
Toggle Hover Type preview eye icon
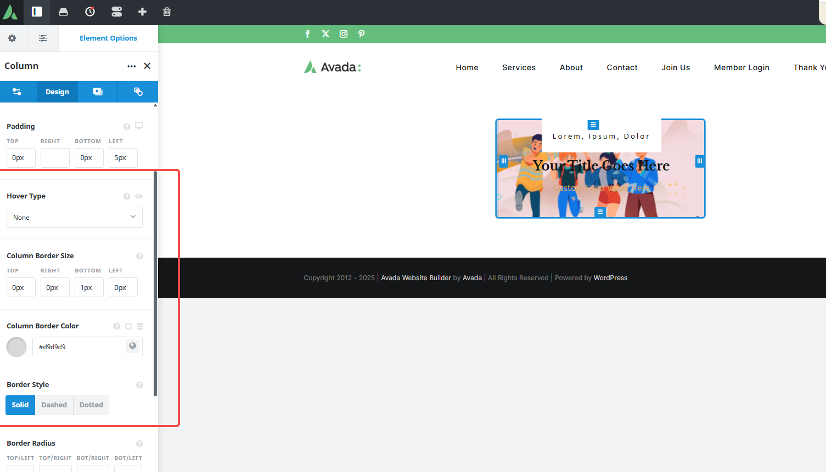[x=139, y=196]
